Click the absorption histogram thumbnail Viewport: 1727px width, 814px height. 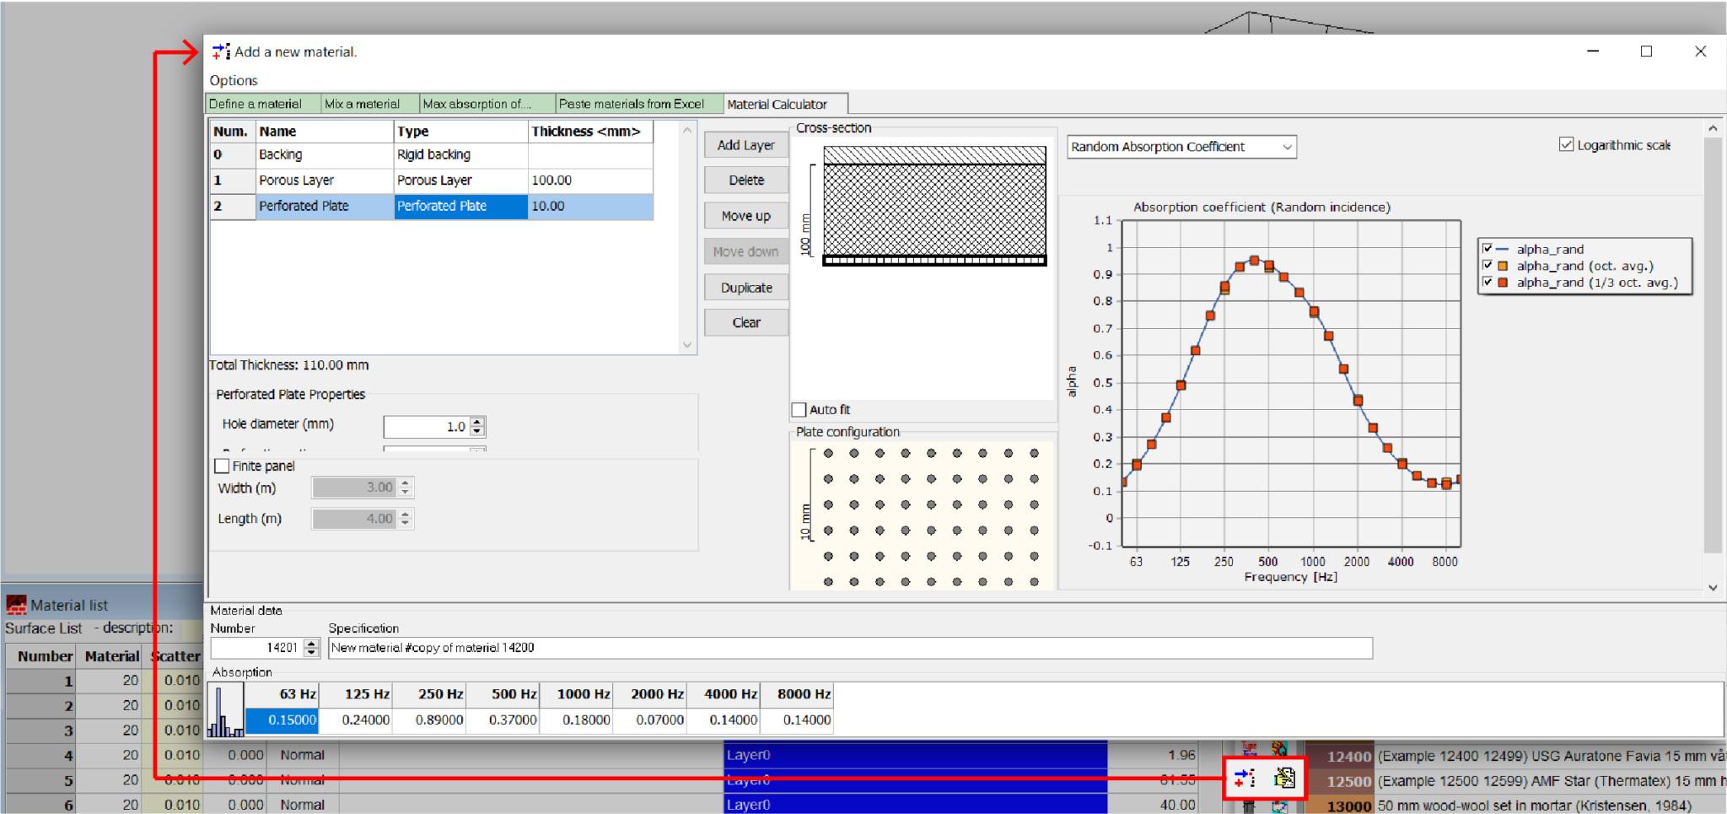click(223, 709)
